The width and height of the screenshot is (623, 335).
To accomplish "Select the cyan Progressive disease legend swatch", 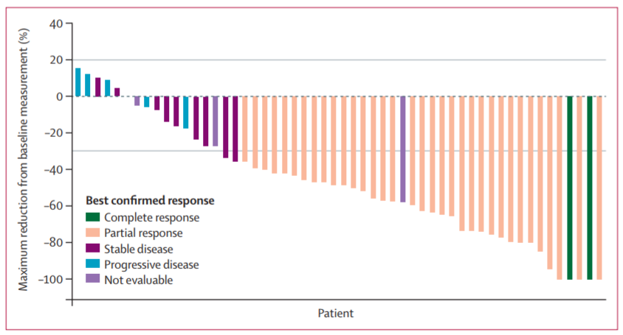I will (x=92, y=264).
